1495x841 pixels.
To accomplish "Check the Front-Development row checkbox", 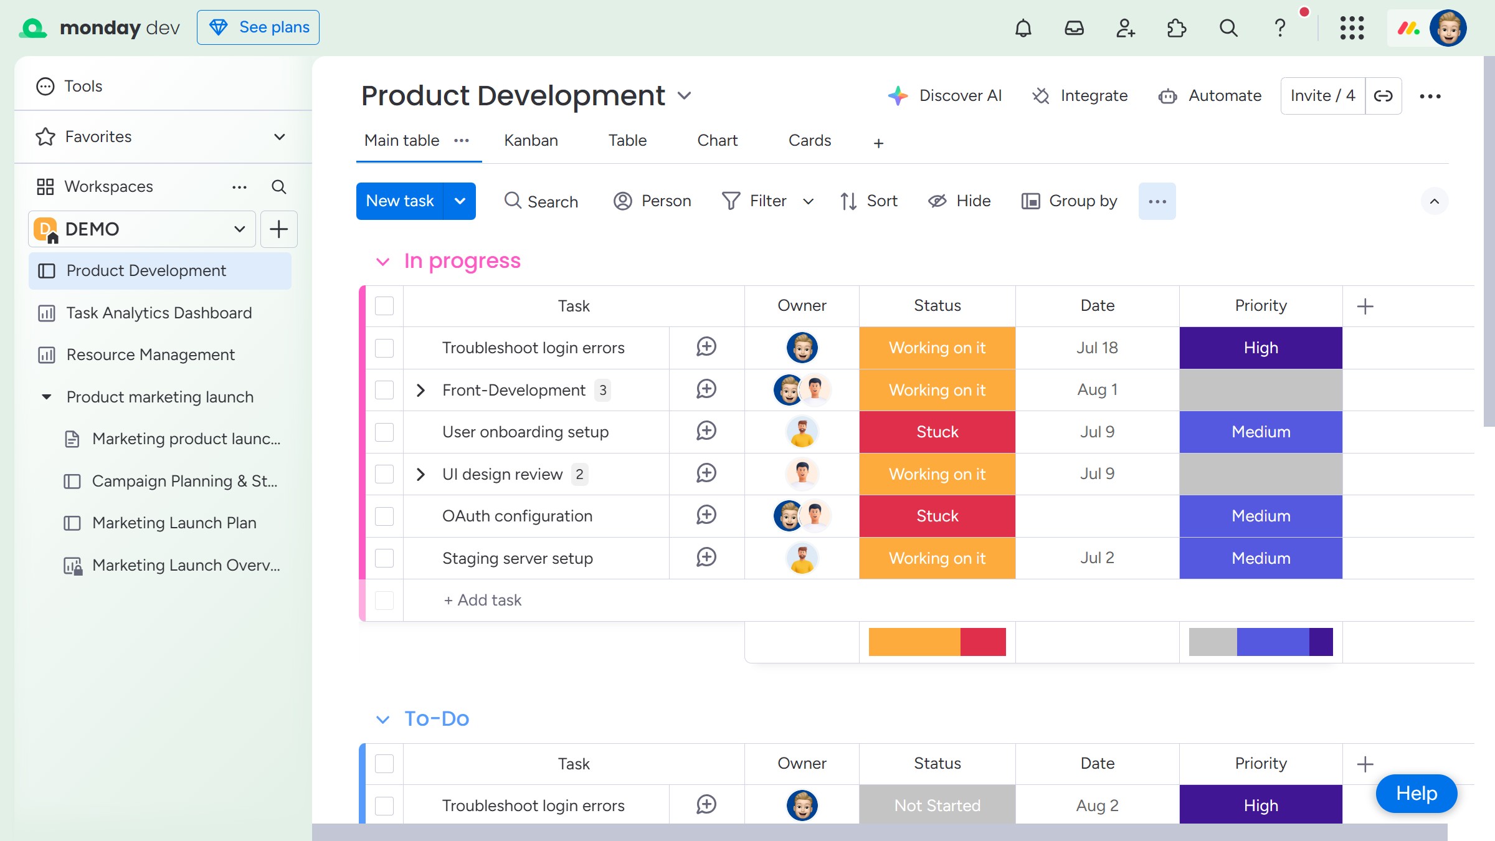I will (x=384, y=390).
